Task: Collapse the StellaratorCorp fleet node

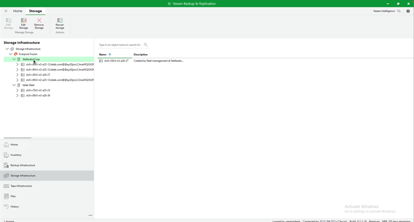Action: click(14, 59)
